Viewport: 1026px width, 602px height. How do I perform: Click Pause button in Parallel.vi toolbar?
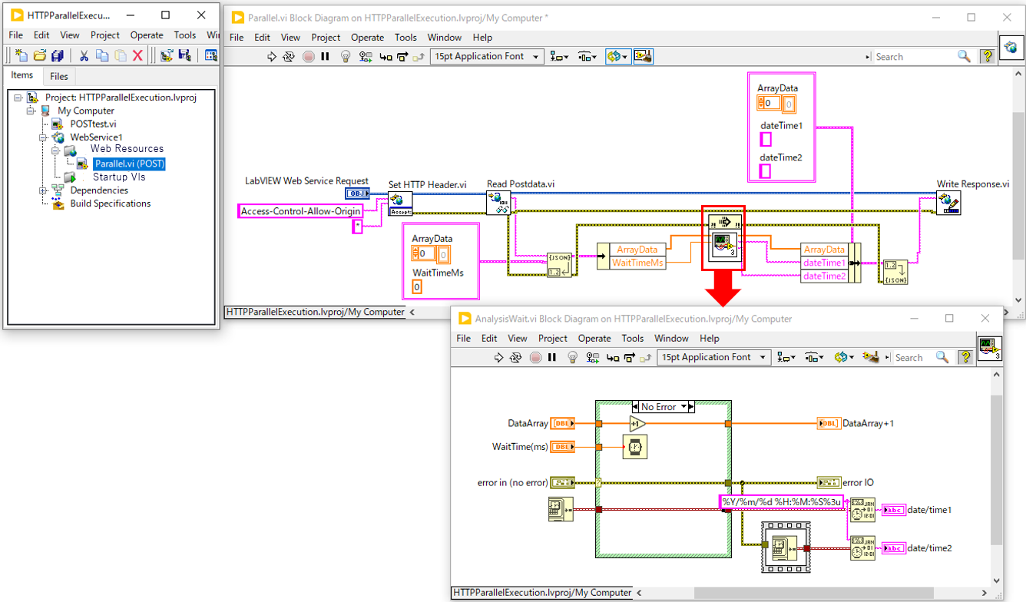coord(325,56)
